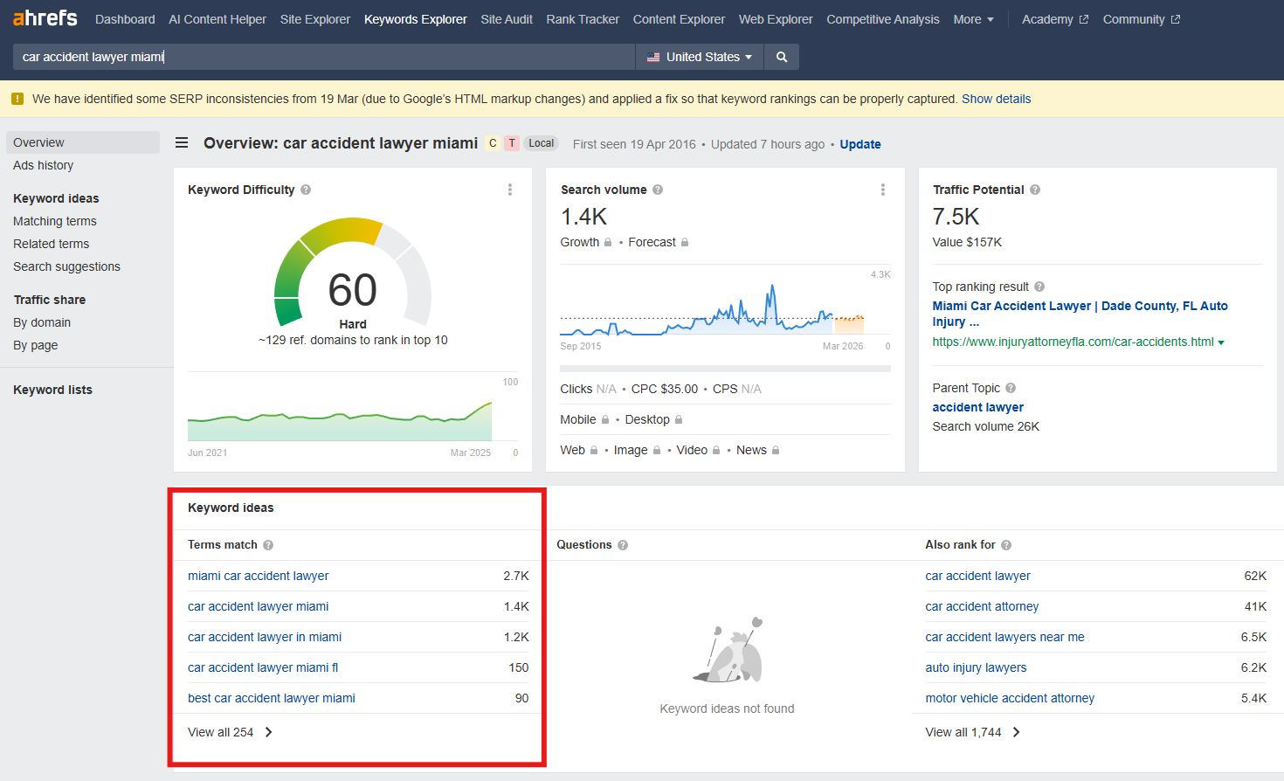1284x781 pixels.
Task: Open Content Explorer
Action: [x=679, y=19]
